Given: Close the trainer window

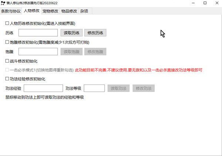Looking at the screenshot, I should click(217, 3).
